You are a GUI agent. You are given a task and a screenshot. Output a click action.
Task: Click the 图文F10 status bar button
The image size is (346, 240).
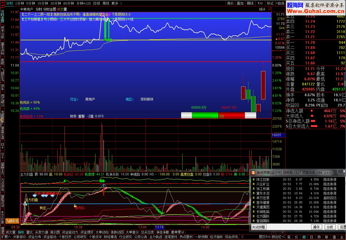pyautogui.click(x=265, y=237)
